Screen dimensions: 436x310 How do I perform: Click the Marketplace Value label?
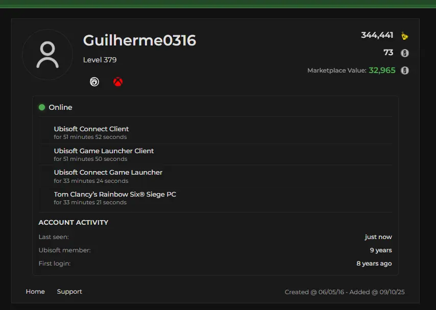[x=337, y=70]
